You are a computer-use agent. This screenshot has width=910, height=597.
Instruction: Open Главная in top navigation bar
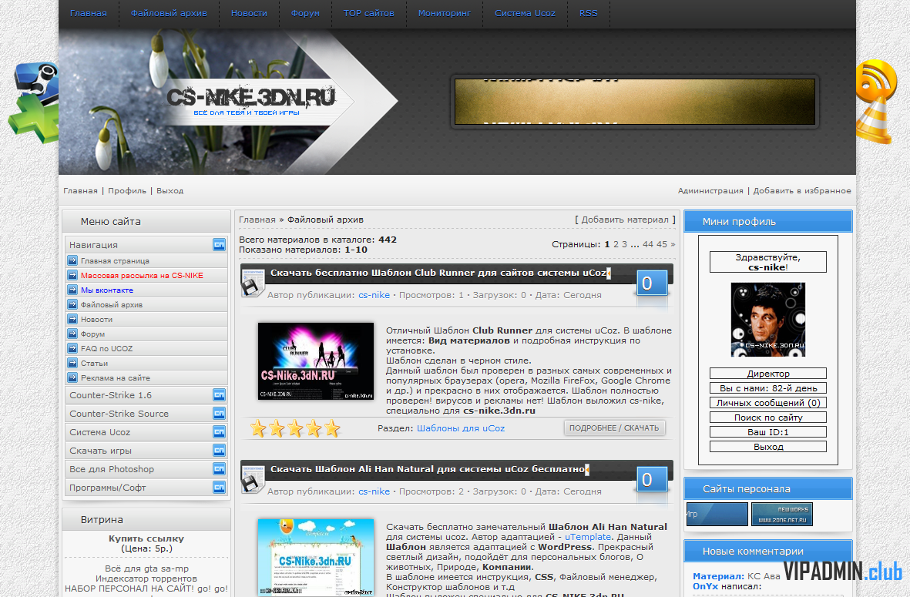pos(88,13)
